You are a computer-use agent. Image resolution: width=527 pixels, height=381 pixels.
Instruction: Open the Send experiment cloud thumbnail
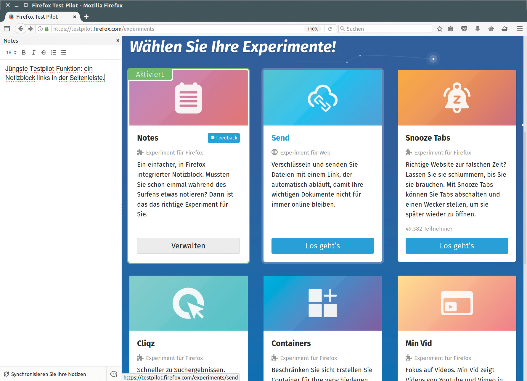pyautogui.click(x=323, y=98)
